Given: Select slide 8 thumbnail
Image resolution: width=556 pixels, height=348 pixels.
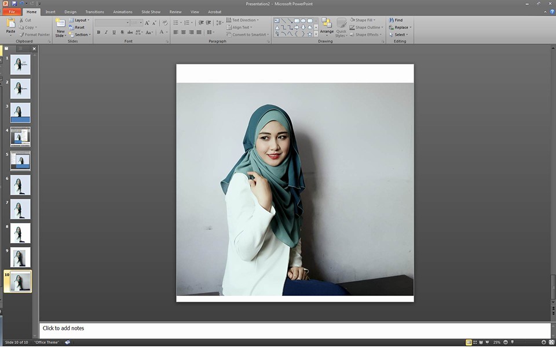Looking at the screenshot, I should (x=20, y=233).
